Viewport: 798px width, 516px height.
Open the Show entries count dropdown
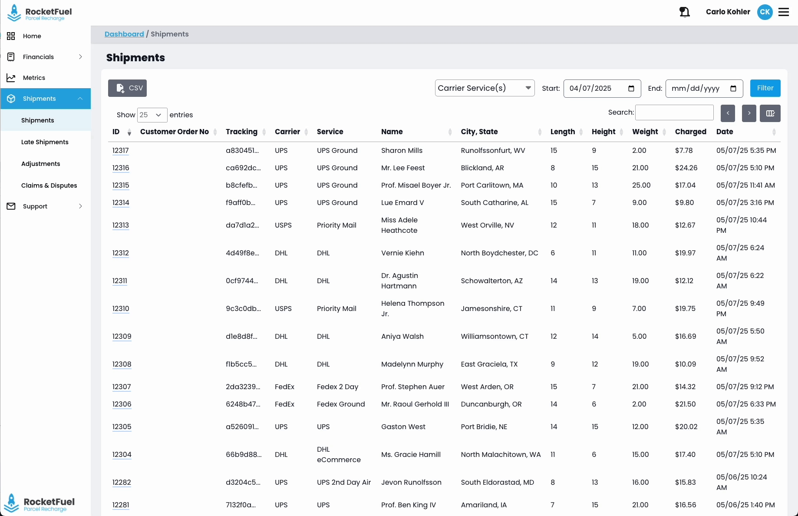coord(152,115)
